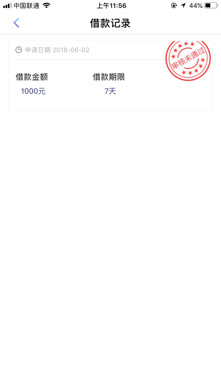This screenshot has width=221, height=392.
Task: Tap the cellular signal bars icon
Action: click(7, 6)
